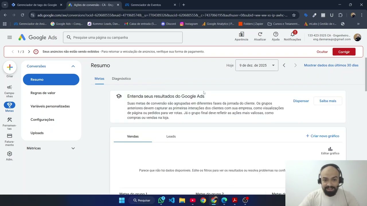Show more bookmarks chevron
367x206 pixels.
tap(358, 24)
